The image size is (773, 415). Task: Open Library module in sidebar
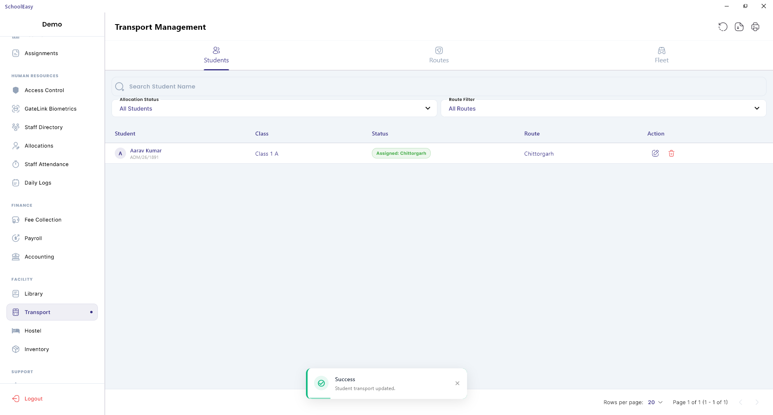point(52,294)
